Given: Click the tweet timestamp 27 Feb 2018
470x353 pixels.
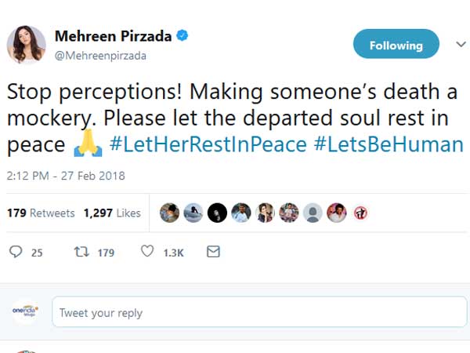Looking at the screenshot, I should (x=66, y=176).
